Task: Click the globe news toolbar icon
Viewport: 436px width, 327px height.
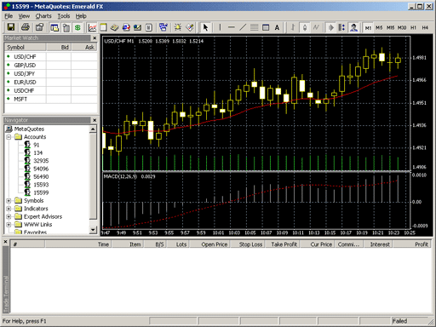Action: (126, 27)
